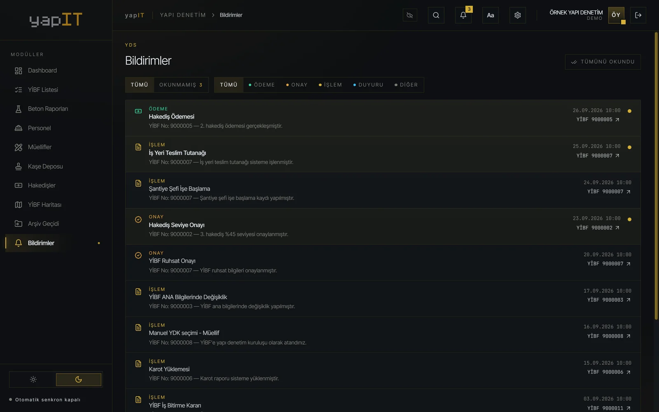Screen dimensions: 659x412
Task: Click the page vertical scrollbar
Action: click(x=656, y=176)
